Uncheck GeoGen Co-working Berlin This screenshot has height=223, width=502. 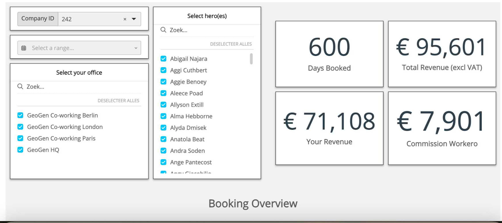click(x=20, y=115)
